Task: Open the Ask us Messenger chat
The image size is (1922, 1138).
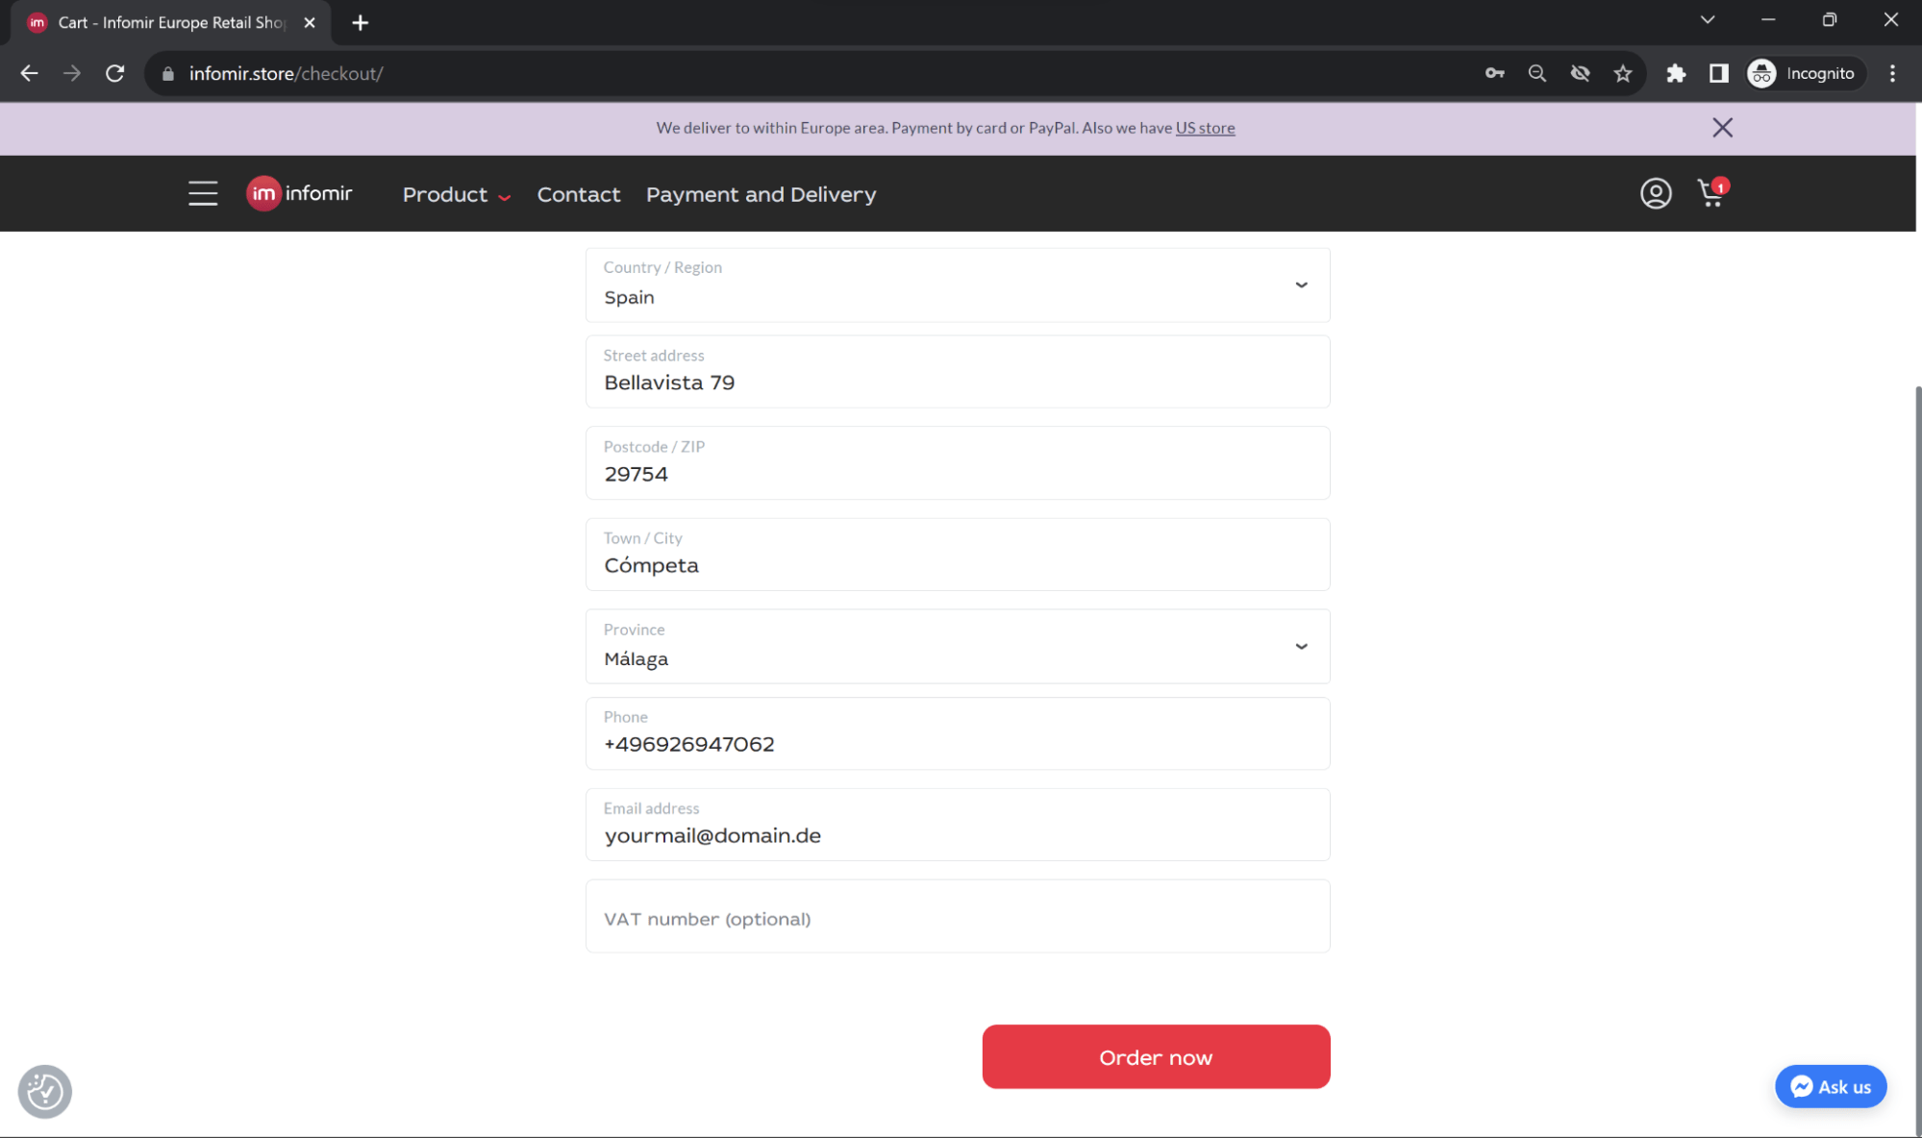Action: pos(1830,1086)
